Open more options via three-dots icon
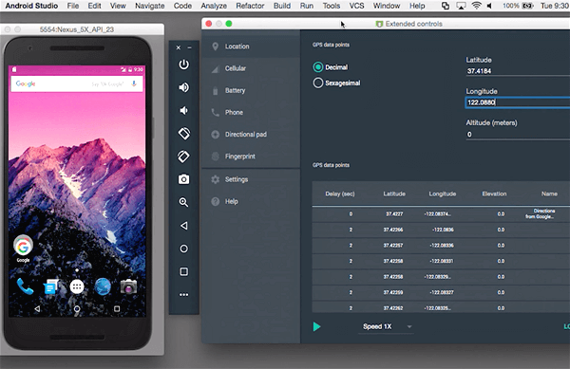 184,295
